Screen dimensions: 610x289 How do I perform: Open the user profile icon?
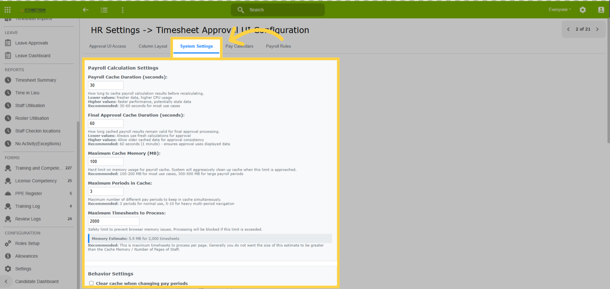click(601, 10)
